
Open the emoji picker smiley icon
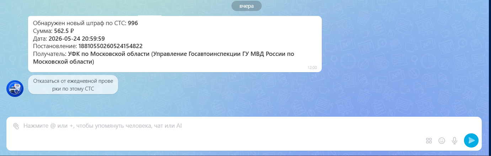click(x=442, y=140)
